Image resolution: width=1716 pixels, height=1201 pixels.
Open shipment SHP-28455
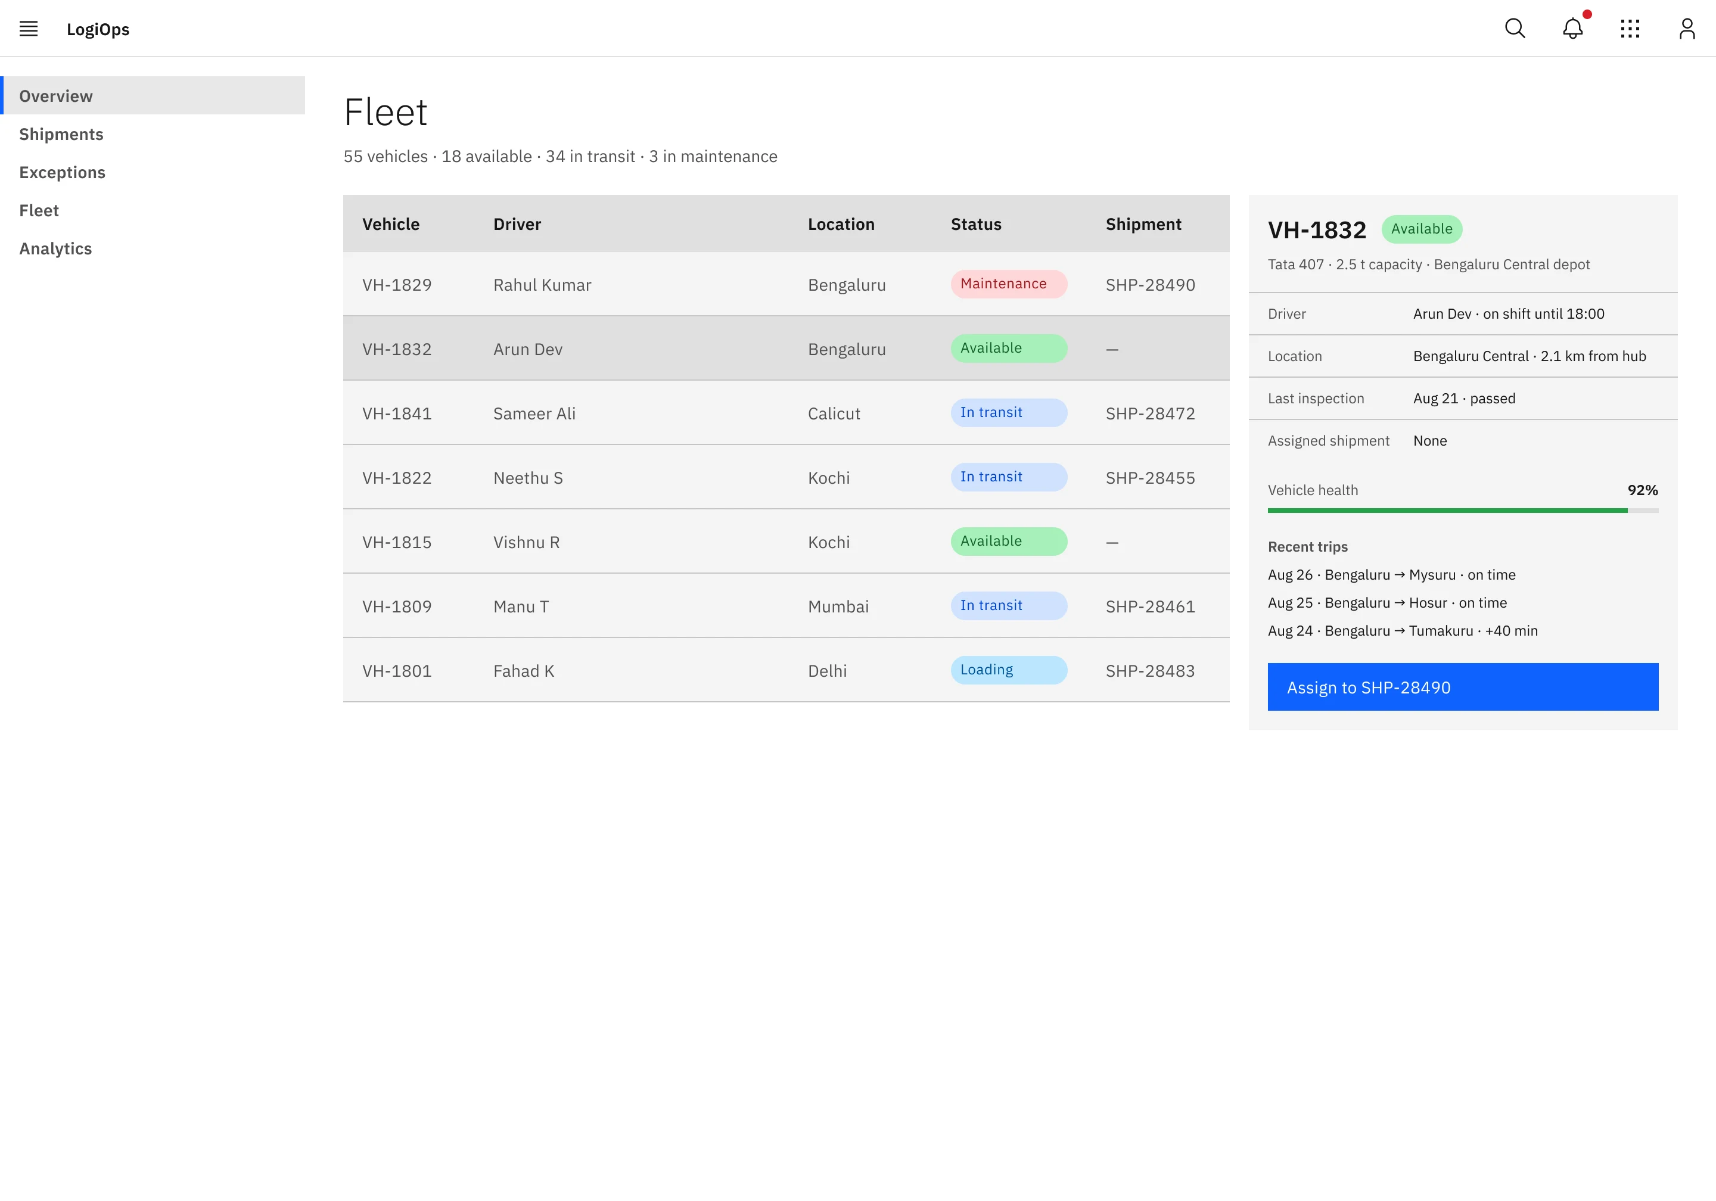[x=1150, y=478]
